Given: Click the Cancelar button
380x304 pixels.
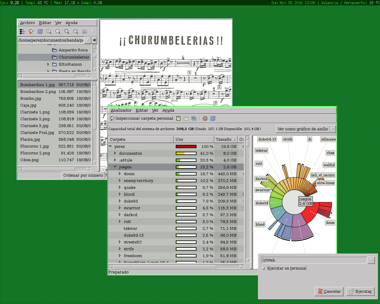Looking at the screenshot, I should tap(329, 292).
